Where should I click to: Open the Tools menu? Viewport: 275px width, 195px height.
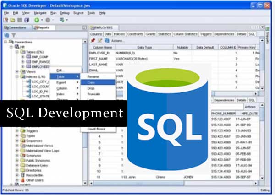click(91, 13)
